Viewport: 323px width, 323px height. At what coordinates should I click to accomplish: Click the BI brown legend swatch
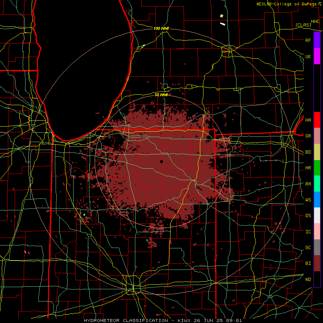click(x=317, y=263)
